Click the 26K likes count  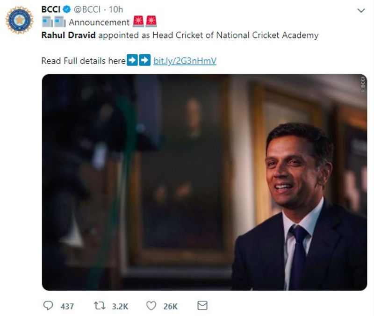click(170, 306)
